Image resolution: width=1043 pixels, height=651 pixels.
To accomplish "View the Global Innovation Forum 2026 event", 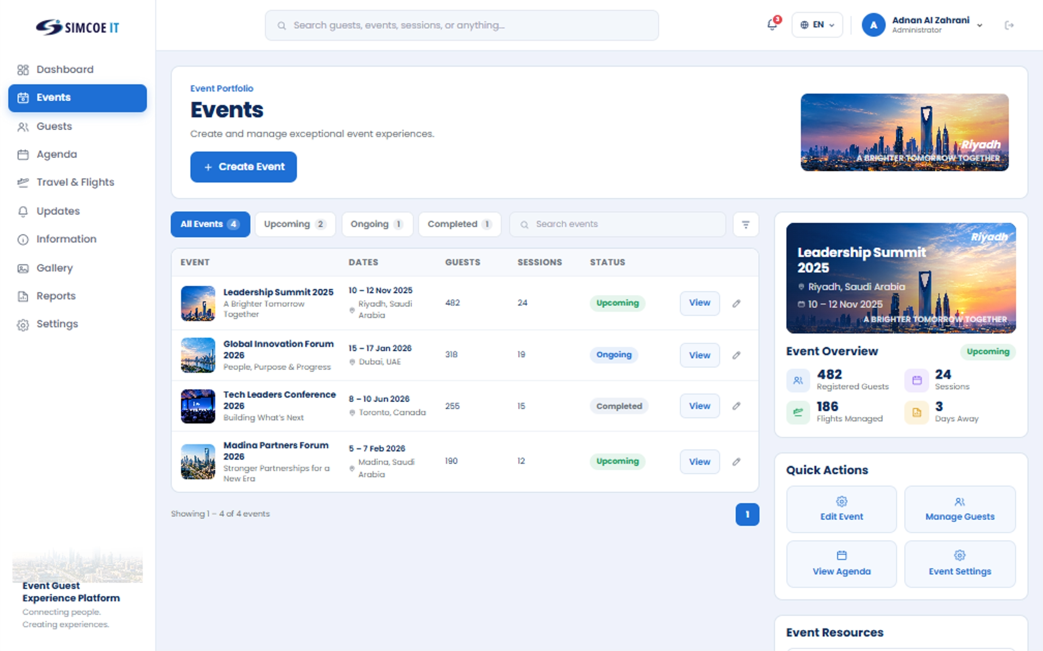I will [x=699, y=355].
